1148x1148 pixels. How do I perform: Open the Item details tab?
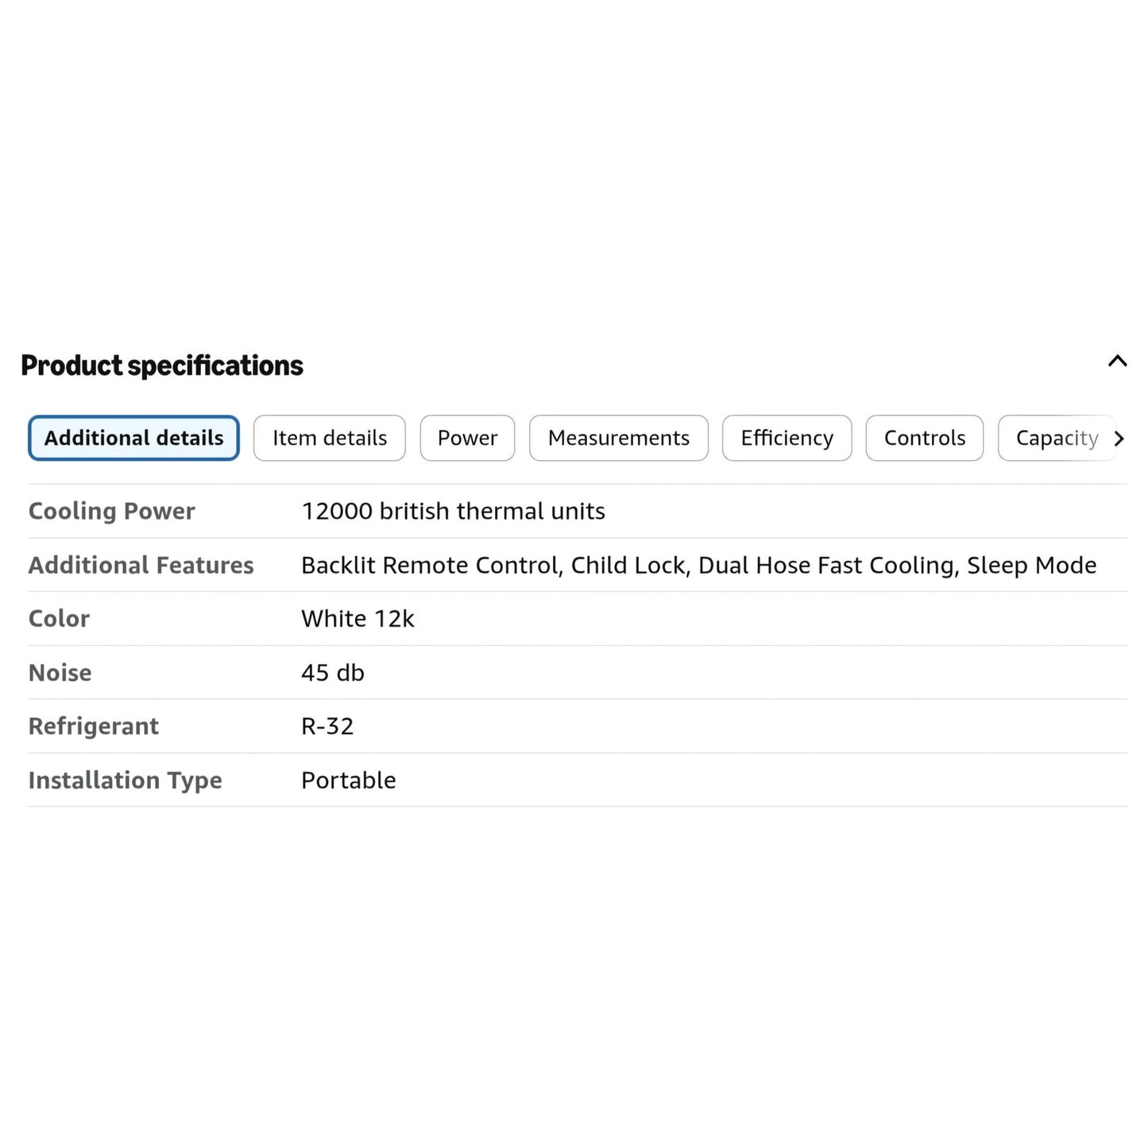click(x=330, y=438)
